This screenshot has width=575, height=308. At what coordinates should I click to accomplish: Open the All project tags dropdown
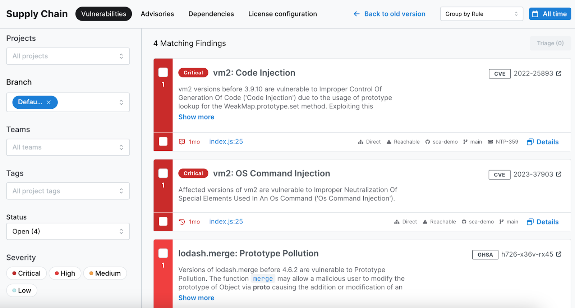(x=68, y=191)
